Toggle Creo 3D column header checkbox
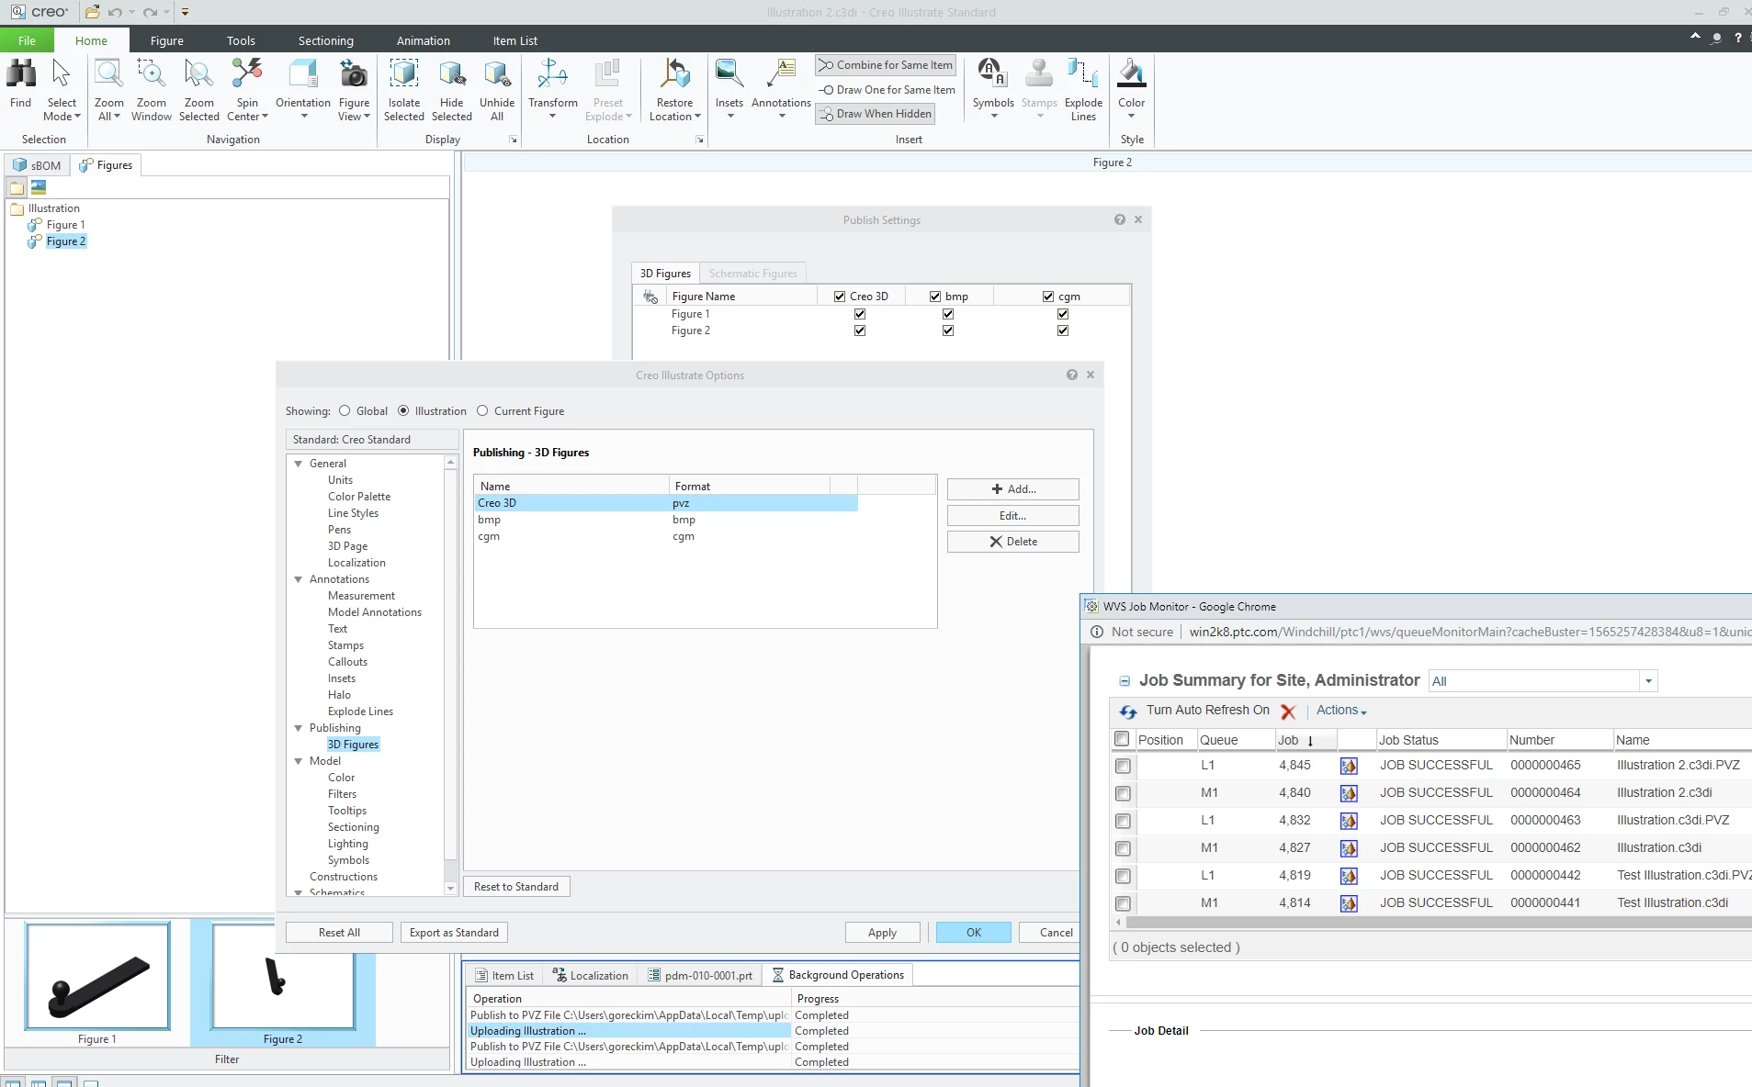The width and height of the screenshot is (1752, 1087). [x=840, y=297]
